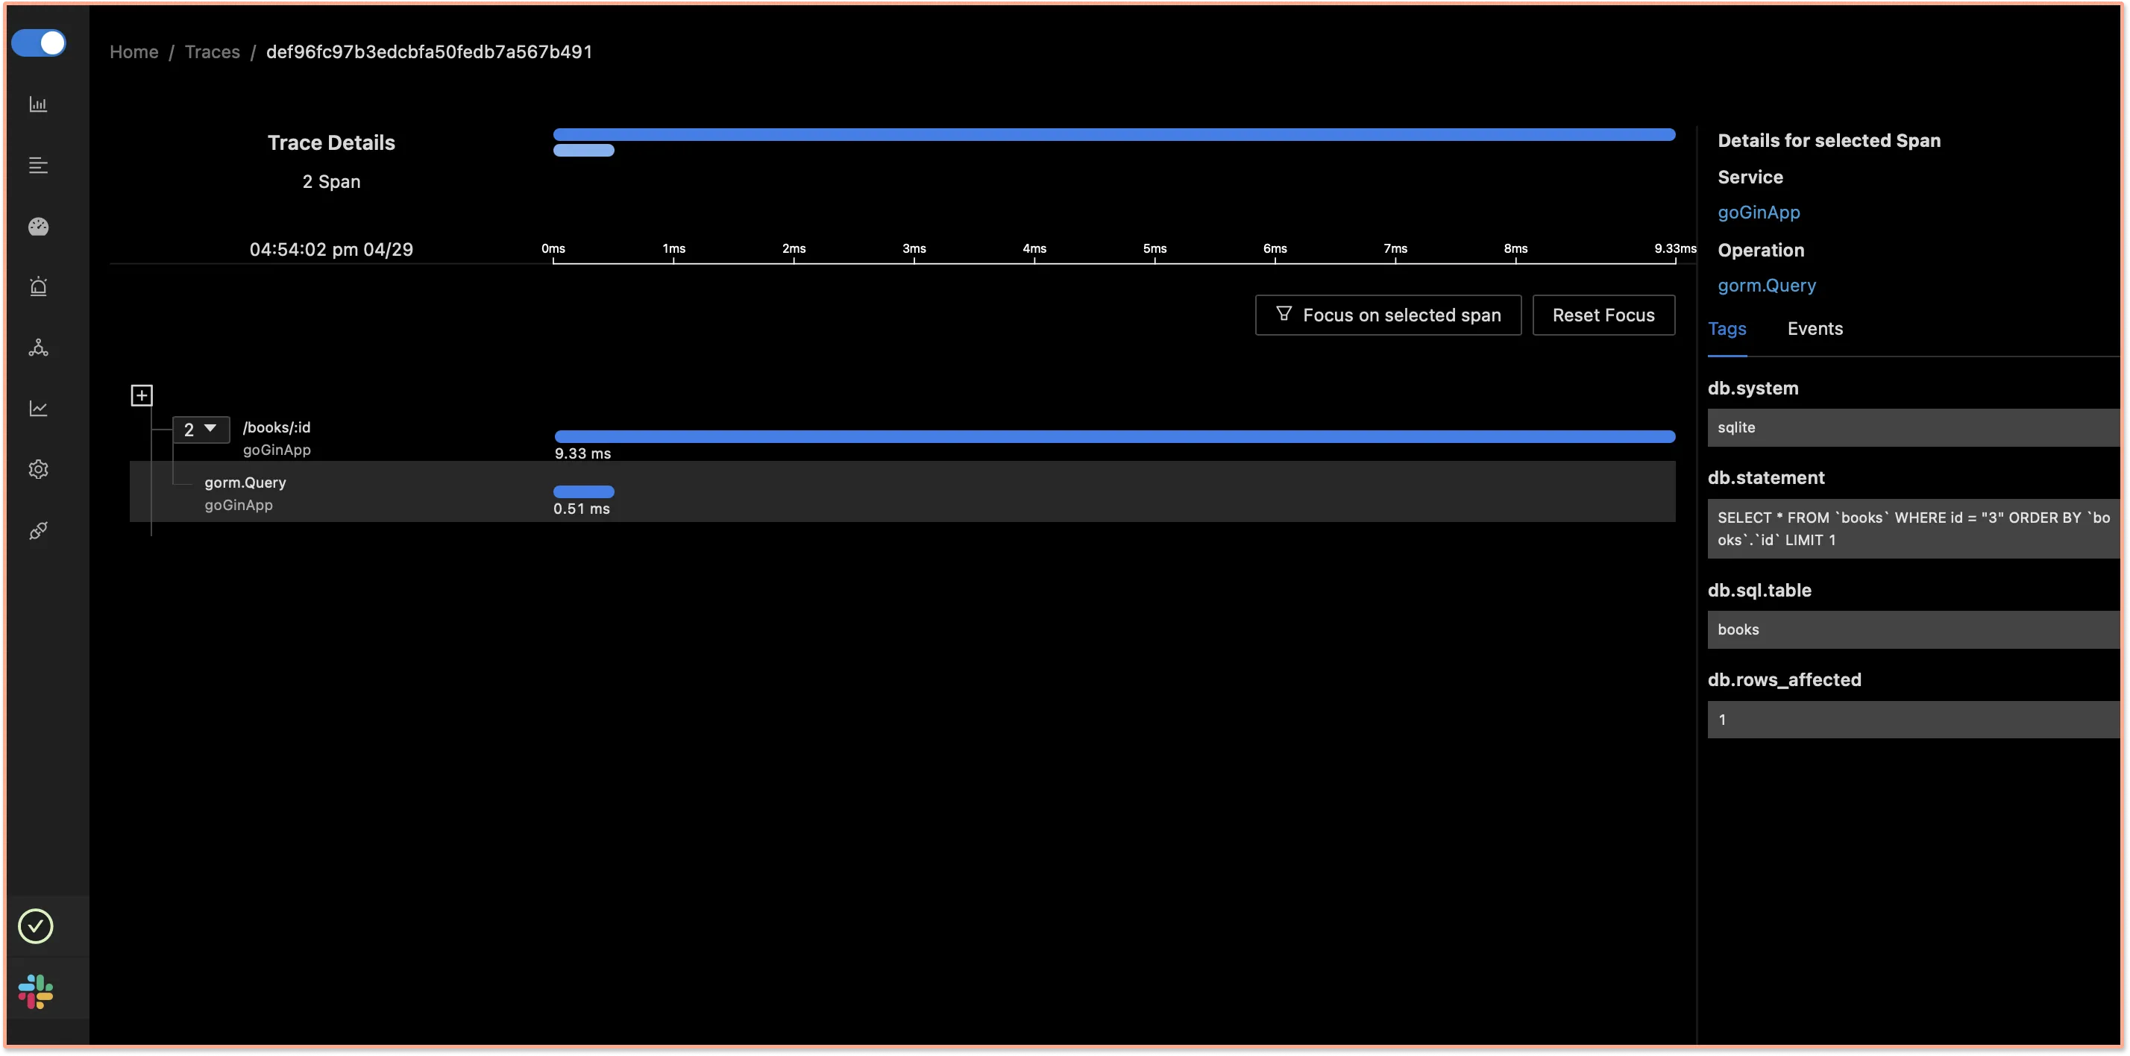Open the Alerts siren icon

coord(38,287)
